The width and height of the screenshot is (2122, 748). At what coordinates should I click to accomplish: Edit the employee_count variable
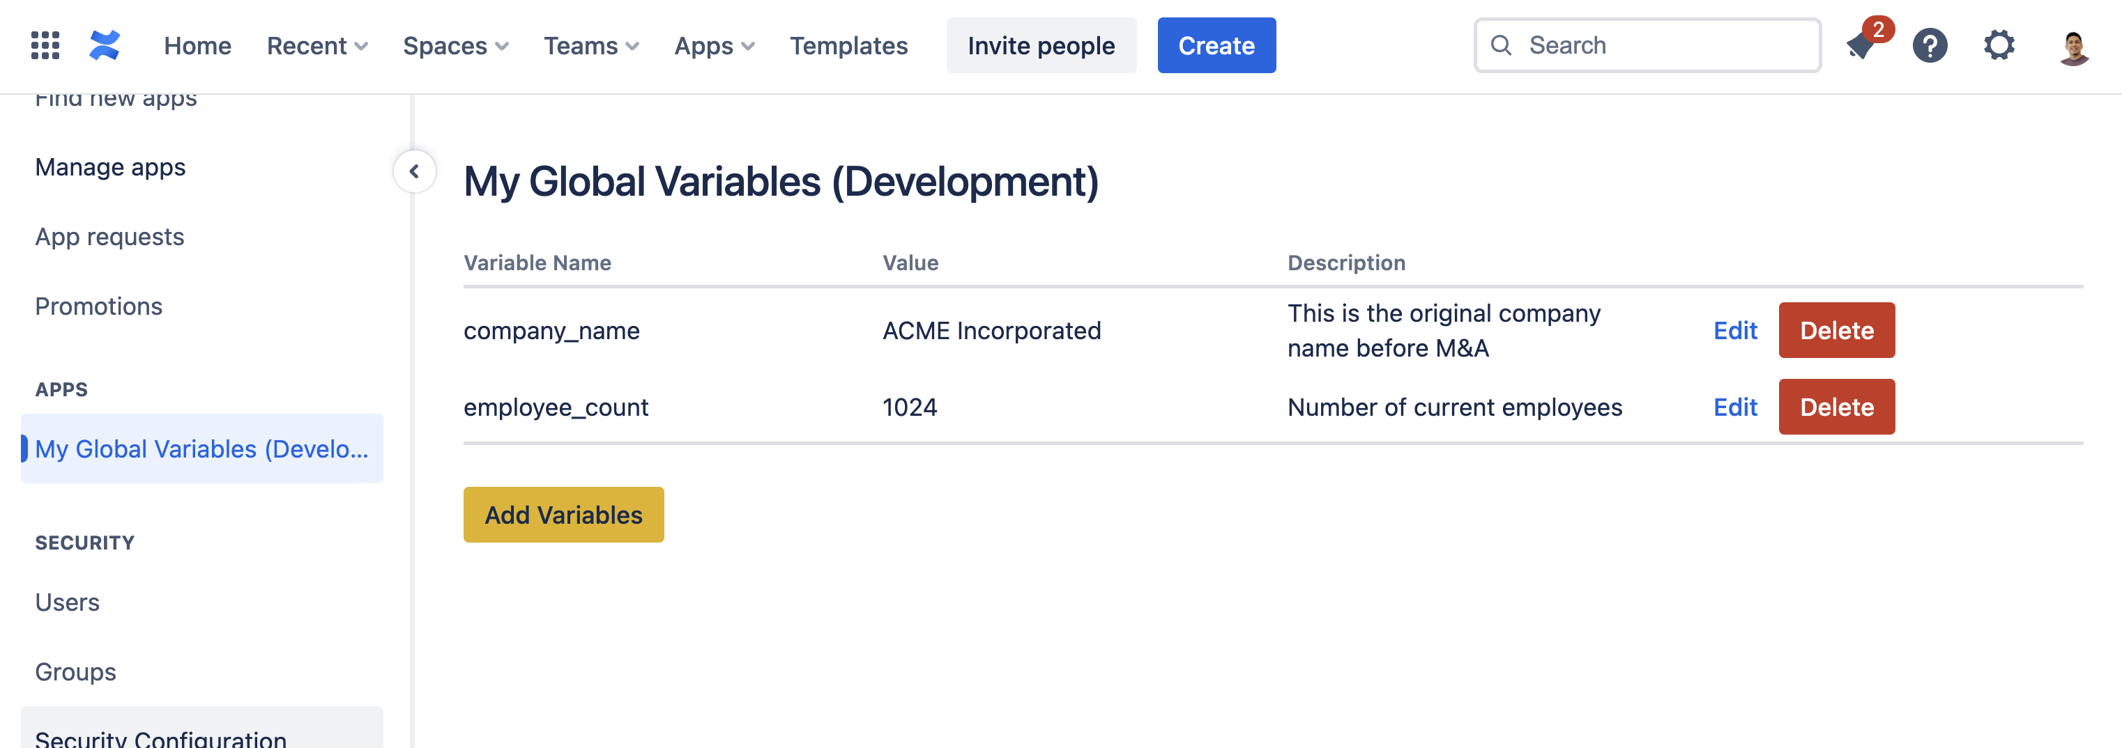1735,407
